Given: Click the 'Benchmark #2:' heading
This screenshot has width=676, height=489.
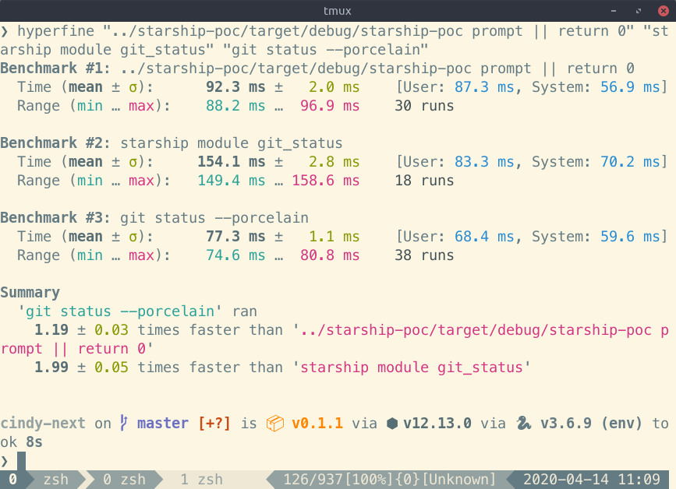Looking at the screenshot, I should pos(55,143).
